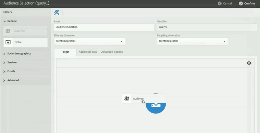Click the Identifier field containing query1
Viewport: 260px width, 133px height.
click(206, 27)
